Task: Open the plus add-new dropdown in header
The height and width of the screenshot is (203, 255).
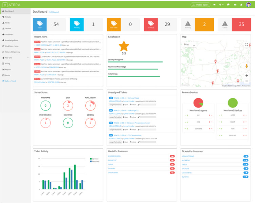Action: coord(221,5)
